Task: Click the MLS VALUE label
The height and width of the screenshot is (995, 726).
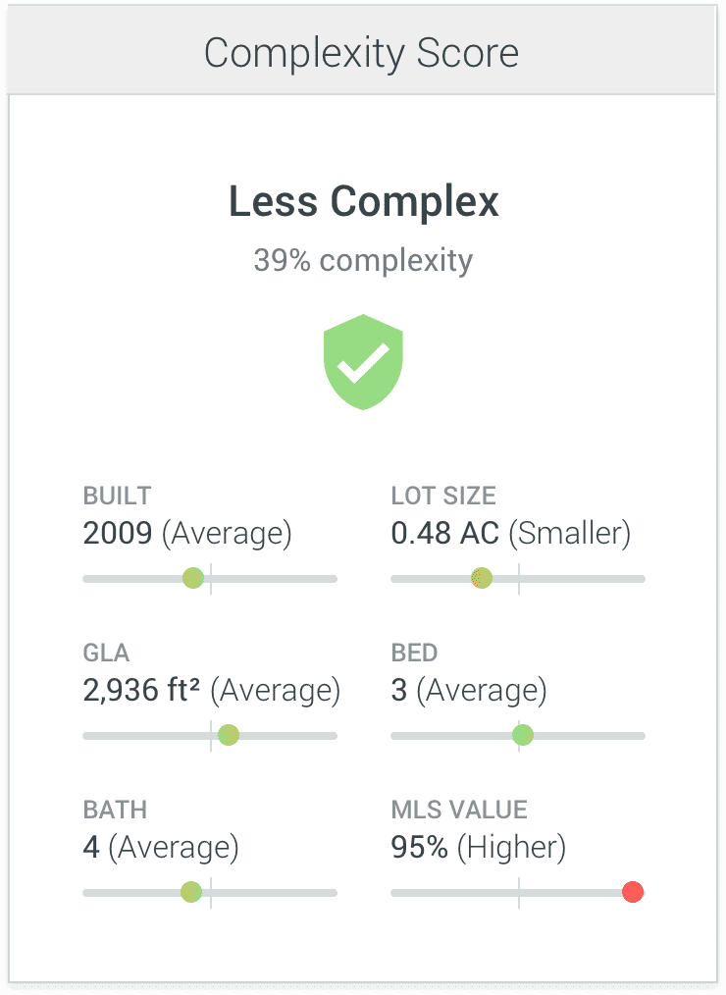Action: pos(459,810)
